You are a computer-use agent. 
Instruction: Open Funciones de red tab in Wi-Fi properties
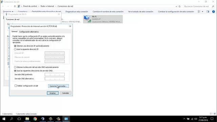pyautogui.click(x=13, y=19)
